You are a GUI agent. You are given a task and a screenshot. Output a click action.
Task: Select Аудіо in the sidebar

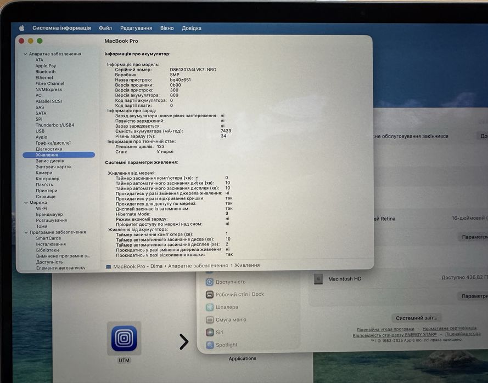(41, 137)
